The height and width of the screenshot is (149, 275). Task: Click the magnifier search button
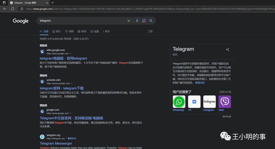click(151, 21)
